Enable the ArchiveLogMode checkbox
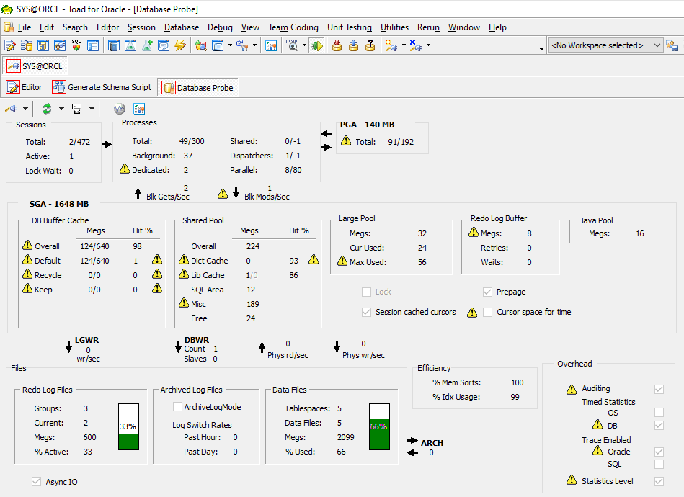Screen dimensions: 684x497 [x=177, y=407]
